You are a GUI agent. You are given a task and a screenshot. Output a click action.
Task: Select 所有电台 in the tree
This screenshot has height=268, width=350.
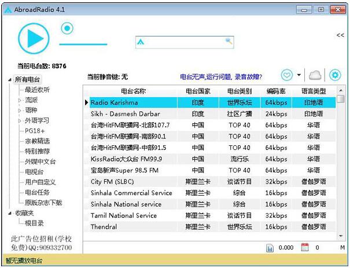tap(27, 79)
